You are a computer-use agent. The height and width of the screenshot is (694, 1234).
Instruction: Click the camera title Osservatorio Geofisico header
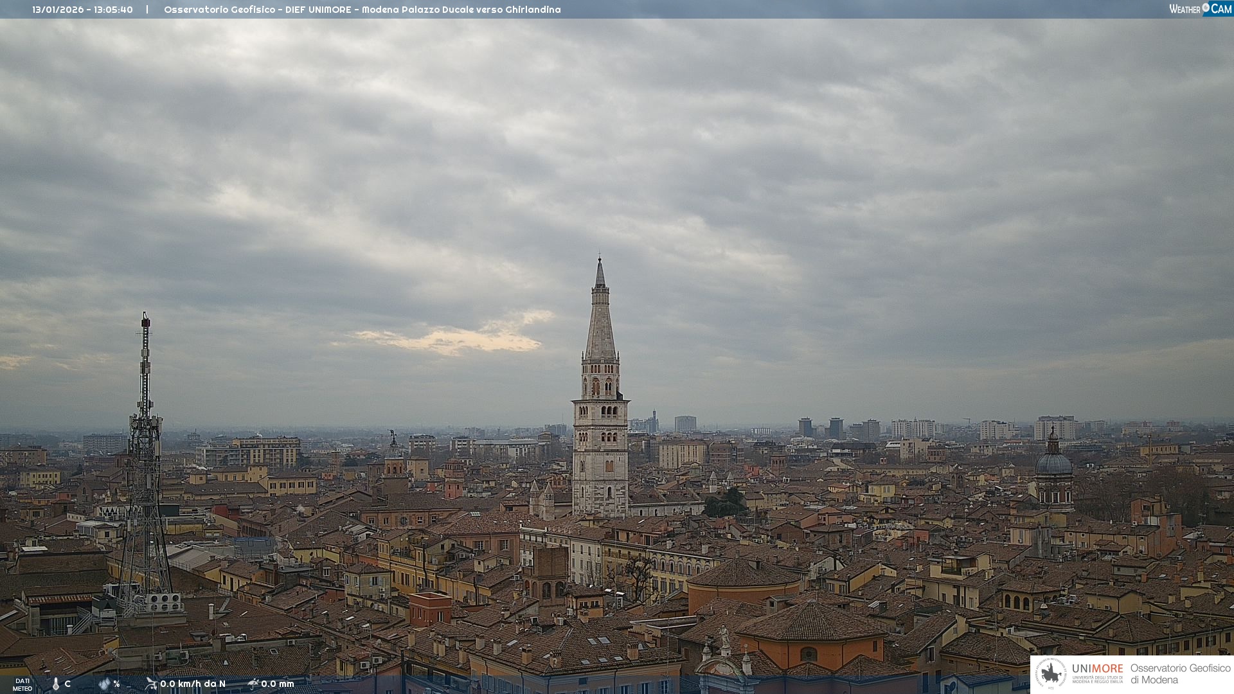pyautogui.click(x=362, y=10)
